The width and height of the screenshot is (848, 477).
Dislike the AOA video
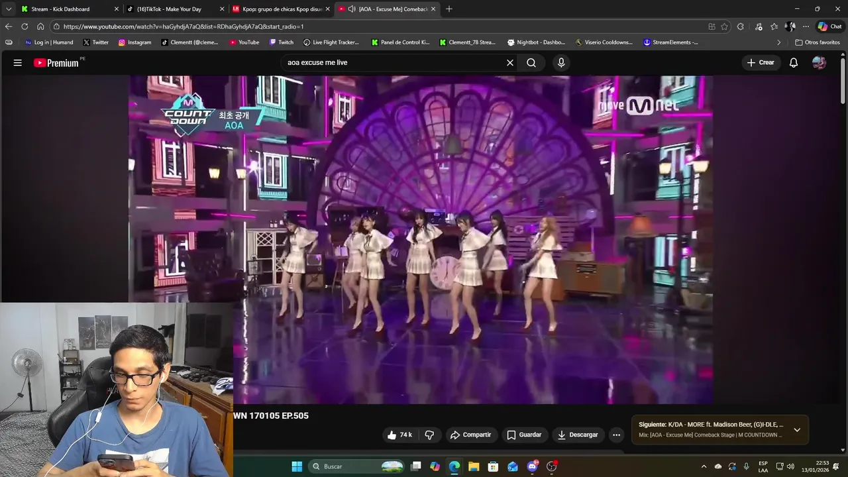tap(429, 435)
